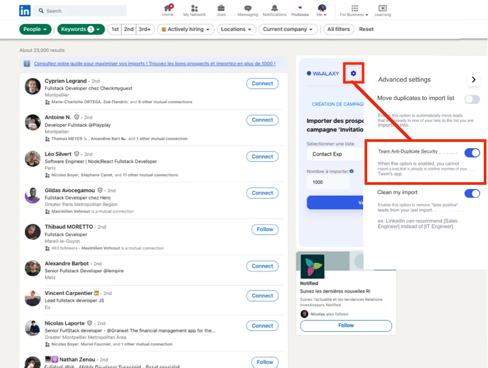Open the import guide link
The height and width of the screenshot is (368, 488).
[x=155, y=63]
